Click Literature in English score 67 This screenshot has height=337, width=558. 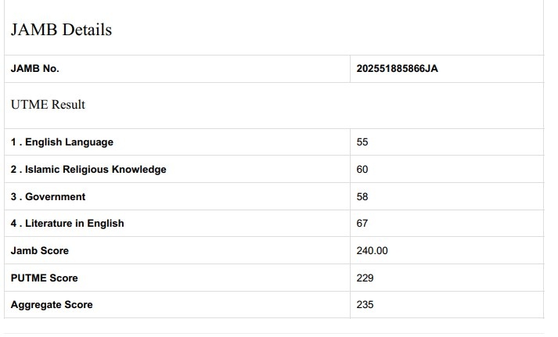(x=362, y=224)
